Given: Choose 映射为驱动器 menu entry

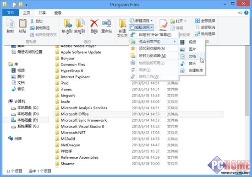Looking at the screenshot, I should pos(153,56).
